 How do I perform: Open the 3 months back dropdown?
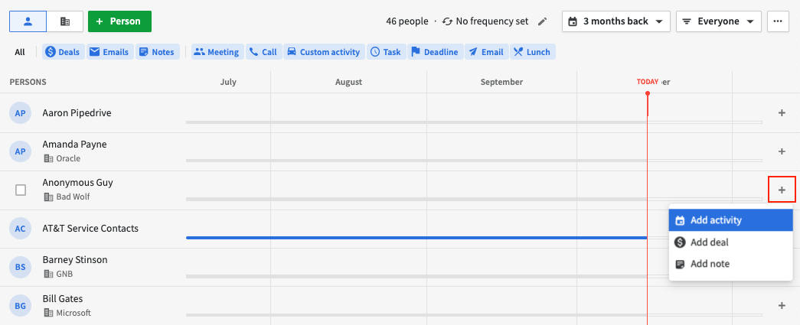tap(616, 21)
